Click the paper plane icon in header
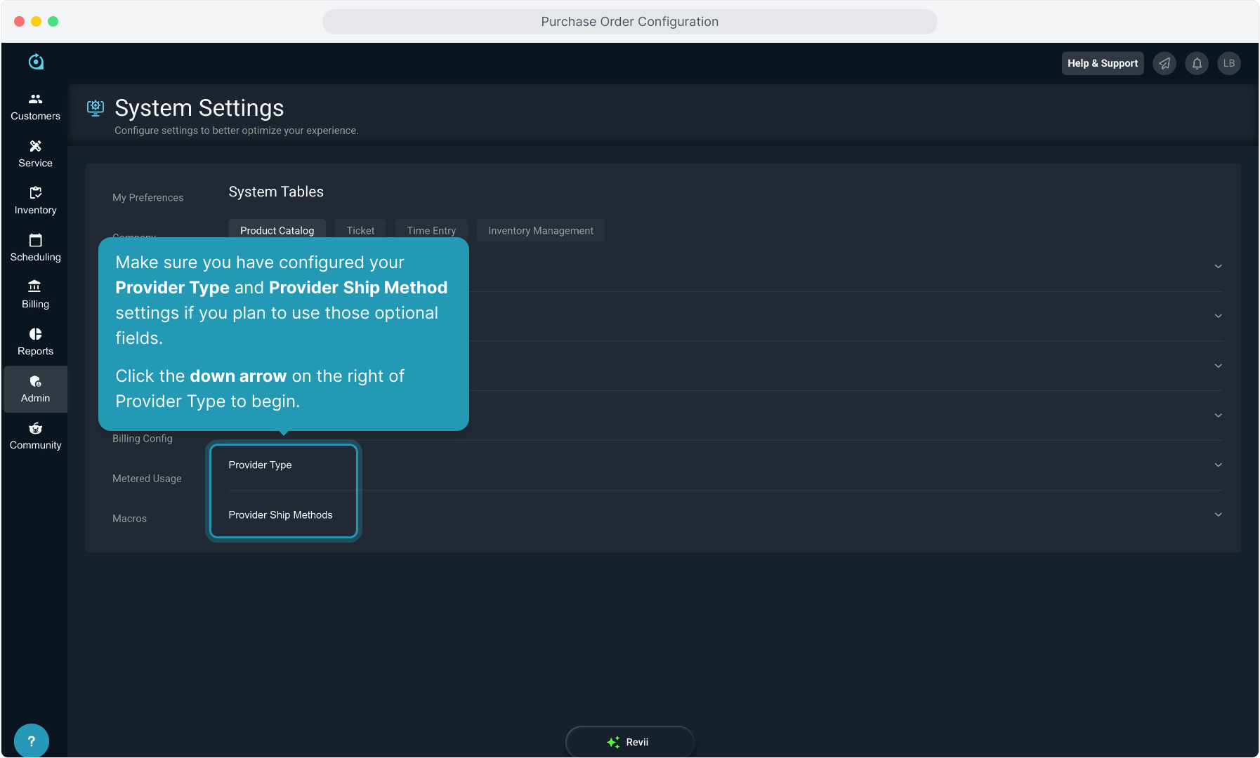This screenshot has width=1260, height=758. click(1164, 63)
